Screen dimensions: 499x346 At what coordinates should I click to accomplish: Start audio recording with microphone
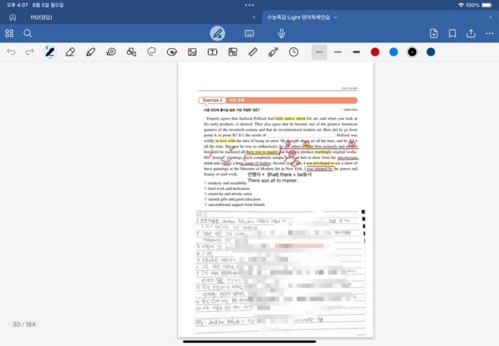pos(281,34)
